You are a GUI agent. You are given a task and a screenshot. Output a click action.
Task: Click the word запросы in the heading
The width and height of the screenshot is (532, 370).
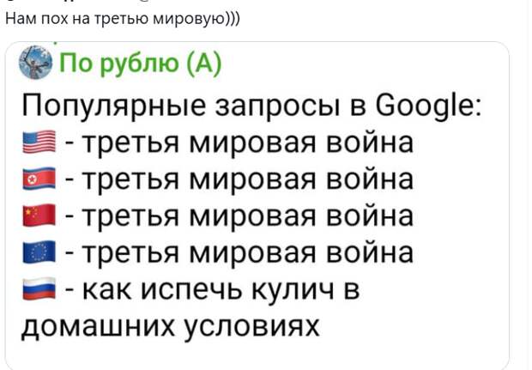tap(278, 107)
